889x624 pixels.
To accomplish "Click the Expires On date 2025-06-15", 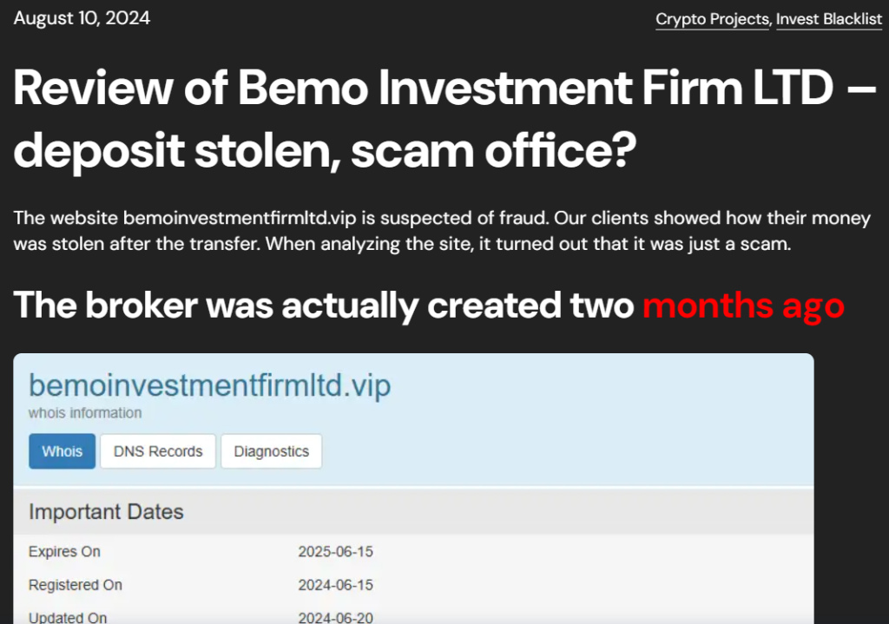I will [336, 551].
